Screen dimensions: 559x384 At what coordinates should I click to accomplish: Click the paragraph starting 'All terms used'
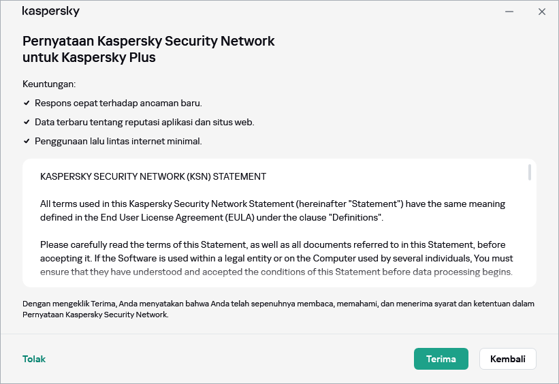(272, 210)
